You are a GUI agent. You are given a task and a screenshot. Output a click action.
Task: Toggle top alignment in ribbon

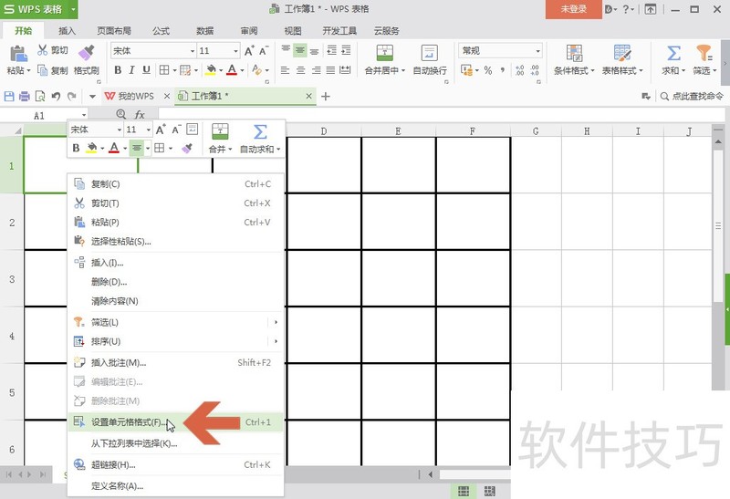pyautogui.click(x=286, y=50)
